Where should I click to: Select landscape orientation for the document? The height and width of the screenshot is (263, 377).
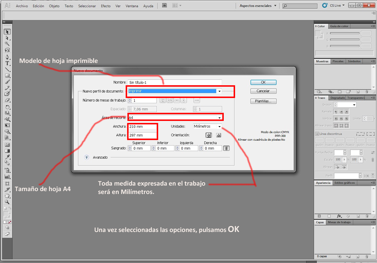(218, 135)
